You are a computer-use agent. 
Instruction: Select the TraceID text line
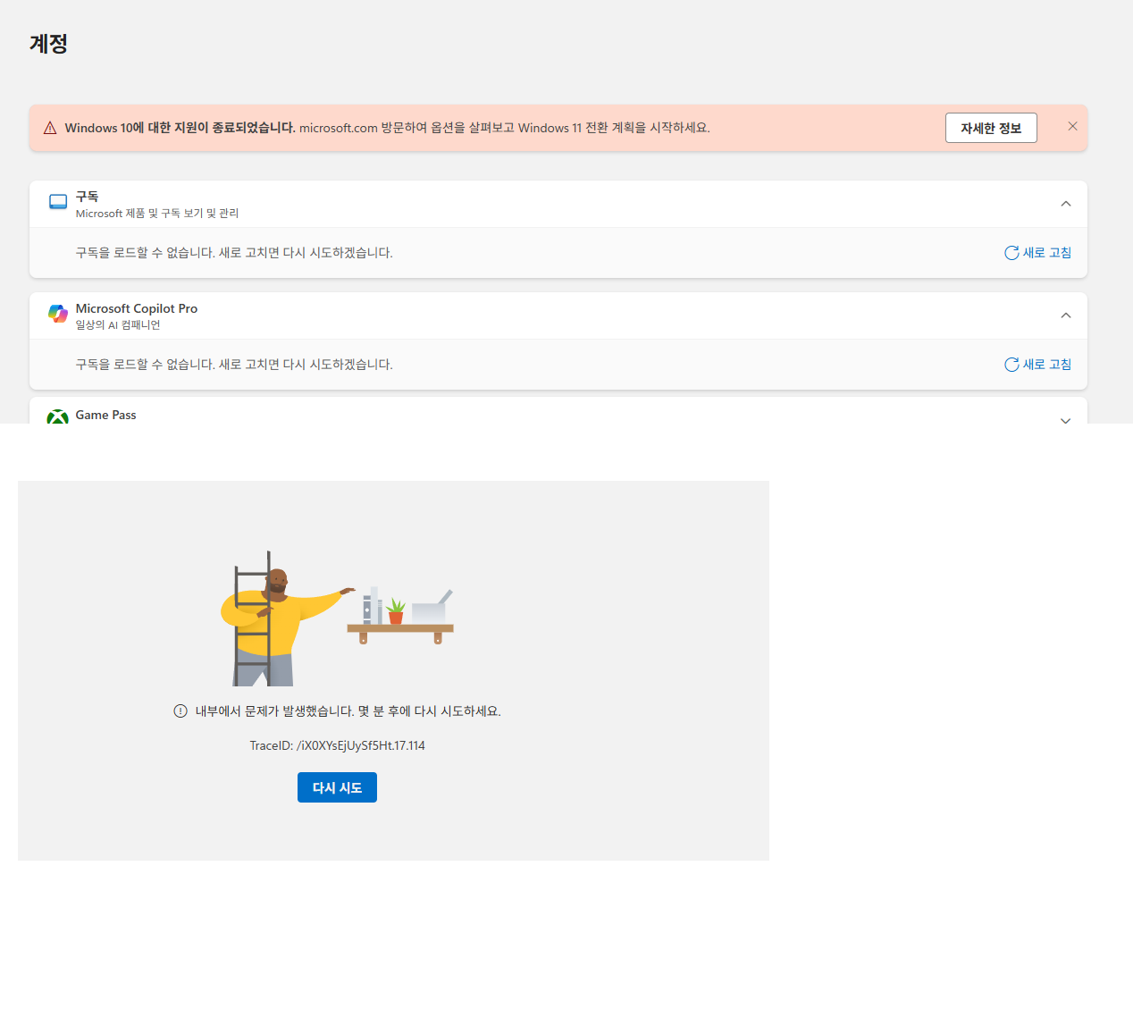tap(337, 745)
